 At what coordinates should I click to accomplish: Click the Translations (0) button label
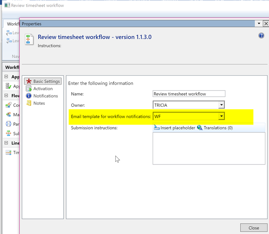click(218, 128)
